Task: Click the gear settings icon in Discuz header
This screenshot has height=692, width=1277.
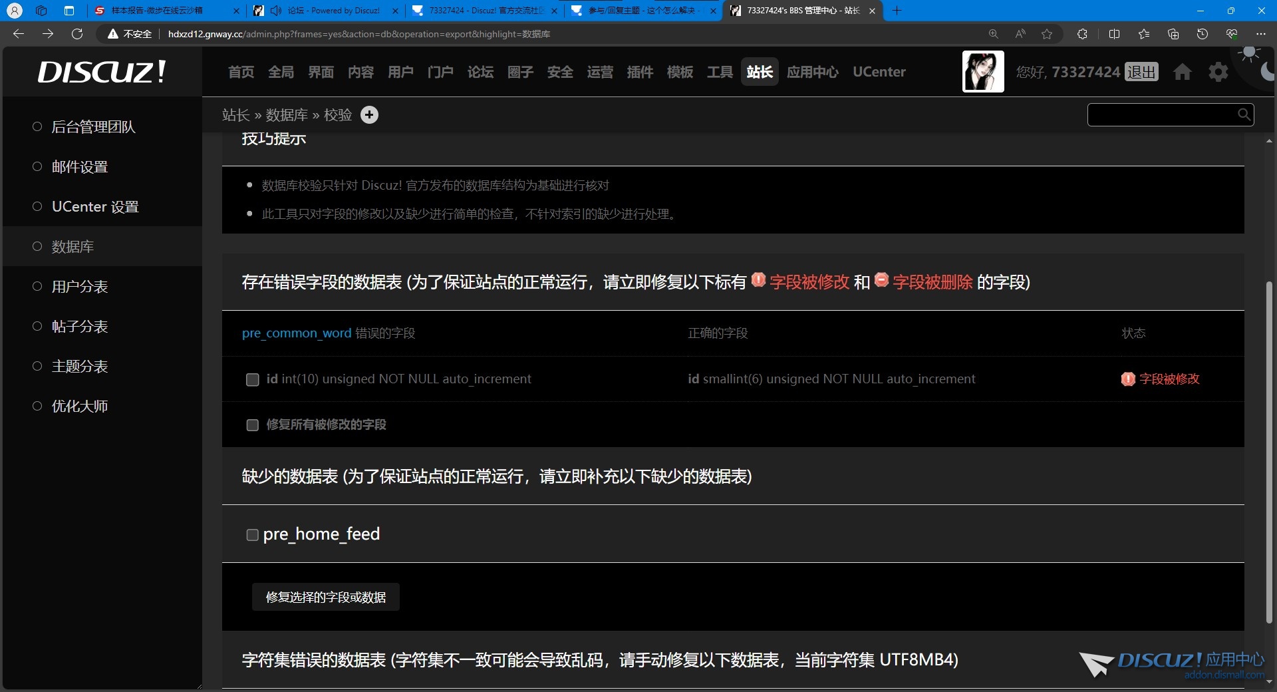Action: coord(1218,72)
